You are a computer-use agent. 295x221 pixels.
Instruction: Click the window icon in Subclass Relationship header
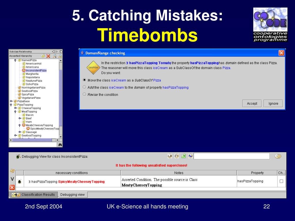tap(61, 52)
